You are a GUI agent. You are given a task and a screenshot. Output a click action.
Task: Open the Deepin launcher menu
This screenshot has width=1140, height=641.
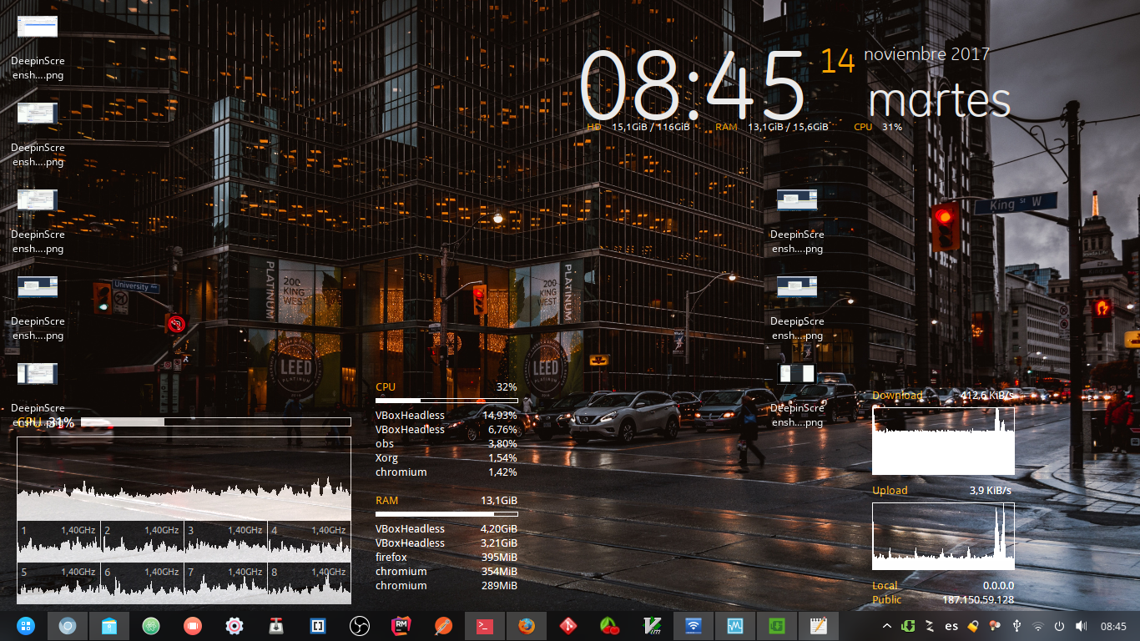pos(25,626)
